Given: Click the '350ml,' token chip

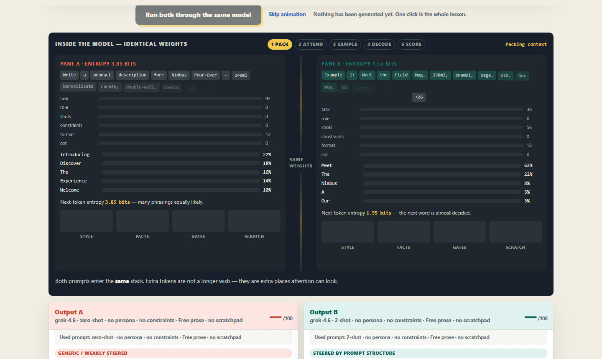Looking at the screenshot, I should point(440,75).
